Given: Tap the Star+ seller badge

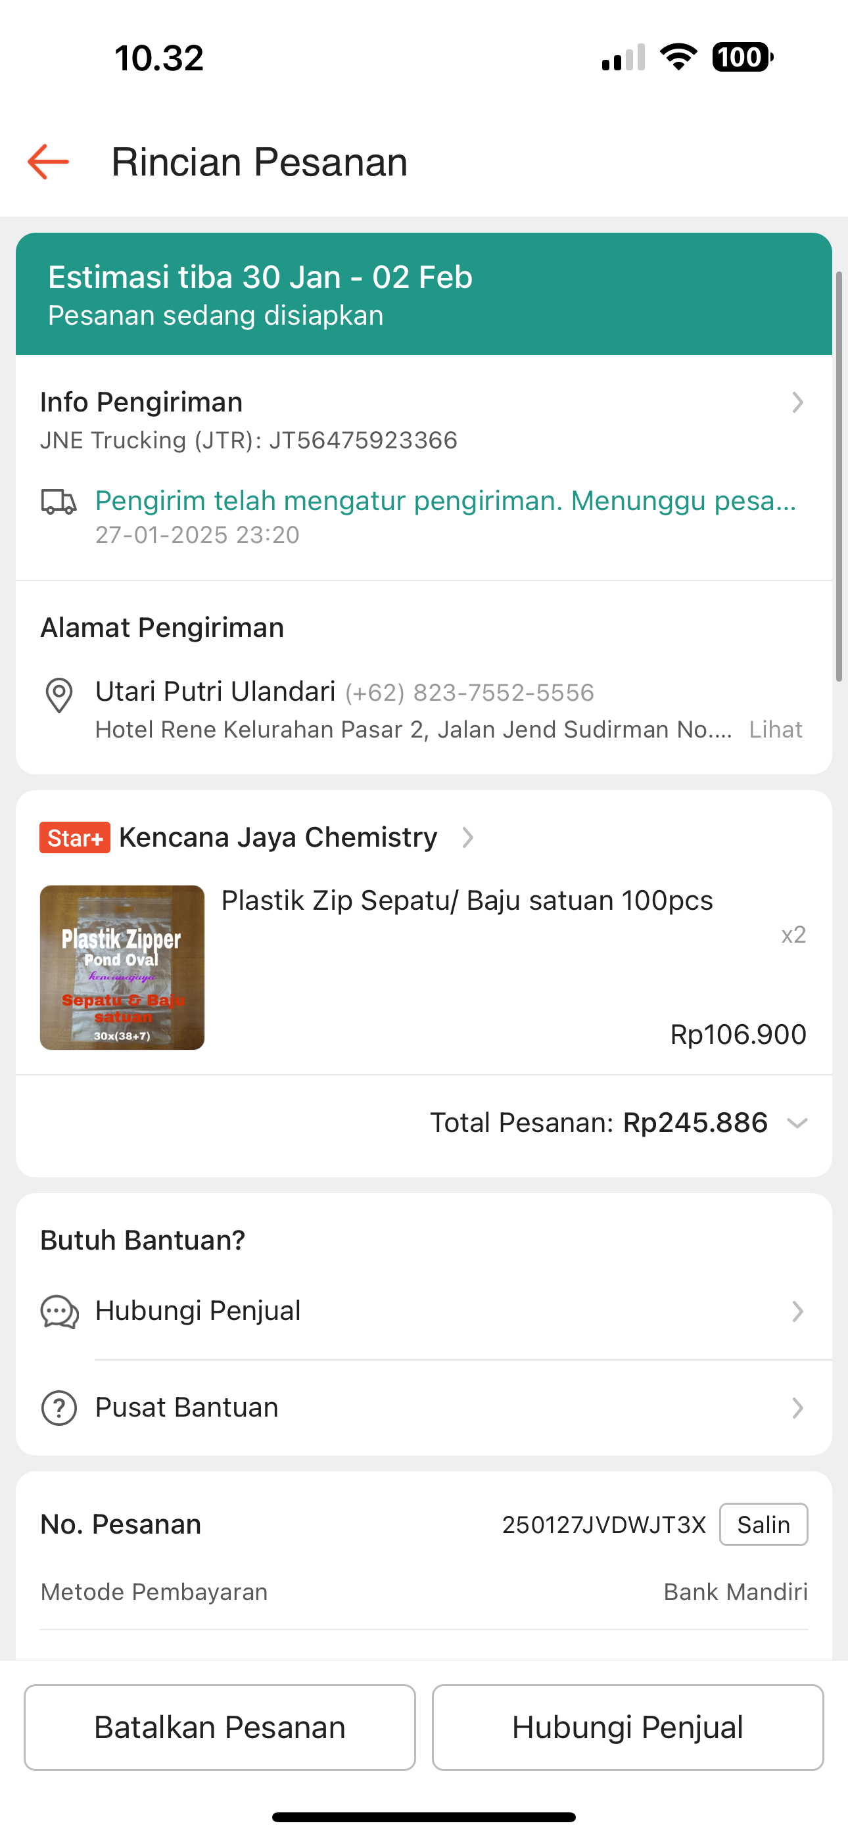Looking at the screenshot, I should (x=75, y=837).
